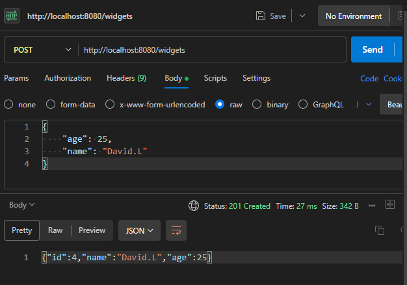Click the Save floppy disk icon
Image resolution: width=407 pixels, height=285 pixels.
[x=261, y=16]
